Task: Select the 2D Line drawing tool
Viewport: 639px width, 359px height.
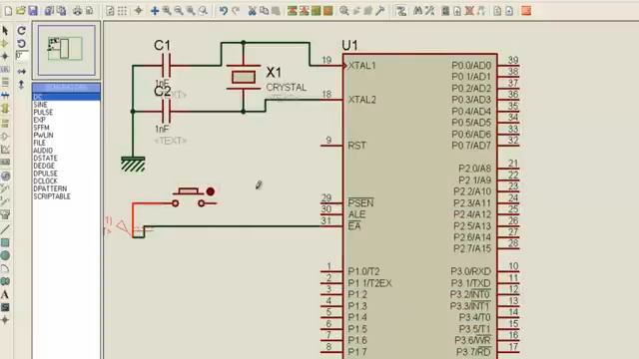Action: pos(5,229)
